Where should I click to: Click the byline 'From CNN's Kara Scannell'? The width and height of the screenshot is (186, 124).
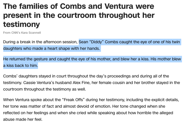22,33
